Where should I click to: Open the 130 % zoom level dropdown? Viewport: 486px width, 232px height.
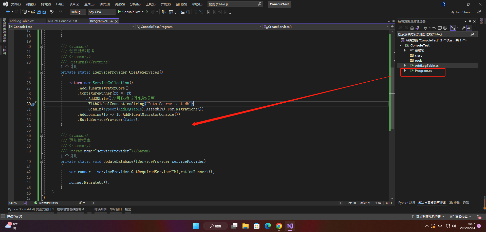[x=22, y=203]
